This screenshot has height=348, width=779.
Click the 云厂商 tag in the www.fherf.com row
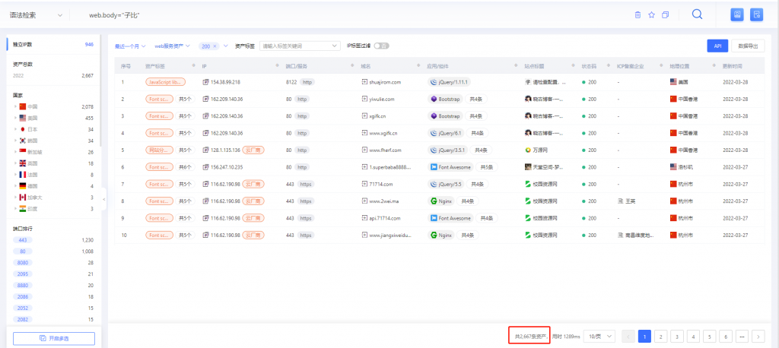point(255,150)
